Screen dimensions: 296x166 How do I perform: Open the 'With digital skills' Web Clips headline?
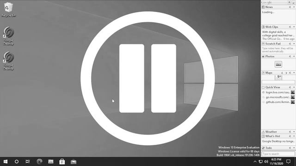click(278, 34)
